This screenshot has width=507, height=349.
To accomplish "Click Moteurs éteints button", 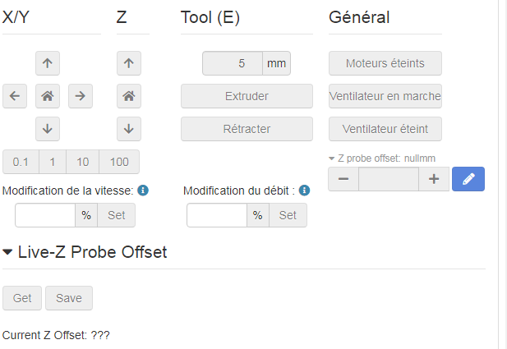I will coord(385,63).
